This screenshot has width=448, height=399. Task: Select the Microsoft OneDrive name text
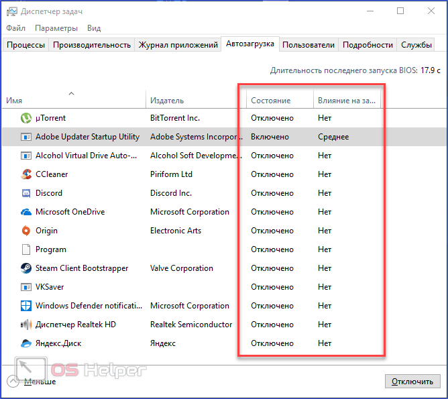[70, 212]
